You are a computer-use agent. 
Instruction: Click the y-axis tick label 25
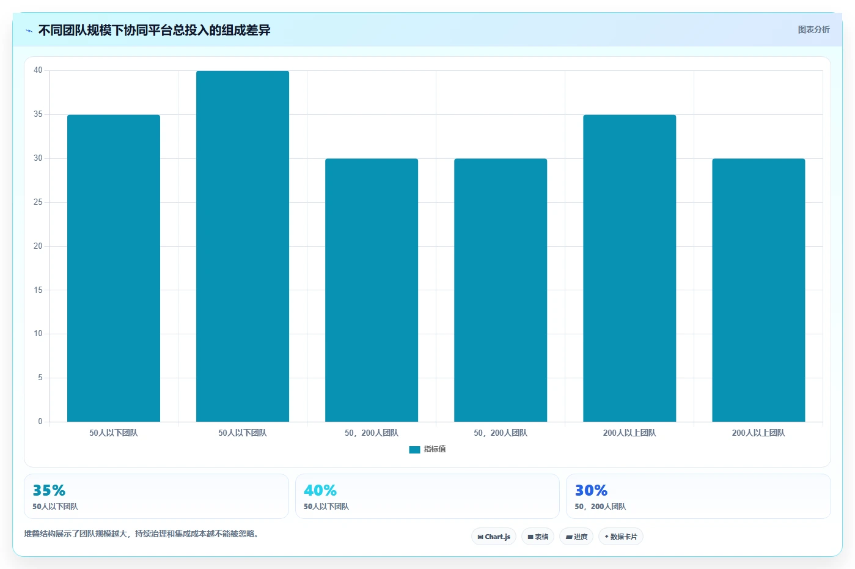[x=38, y=202]
